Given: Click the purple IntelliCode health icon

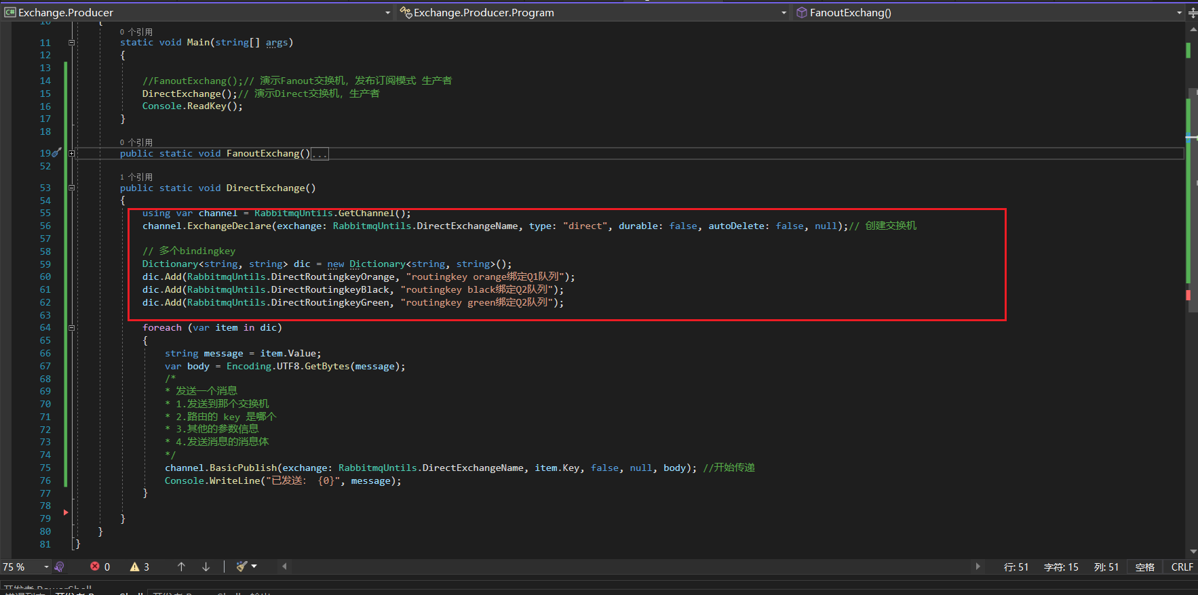Looking at the screenshot, I should (x=59, y=567).
